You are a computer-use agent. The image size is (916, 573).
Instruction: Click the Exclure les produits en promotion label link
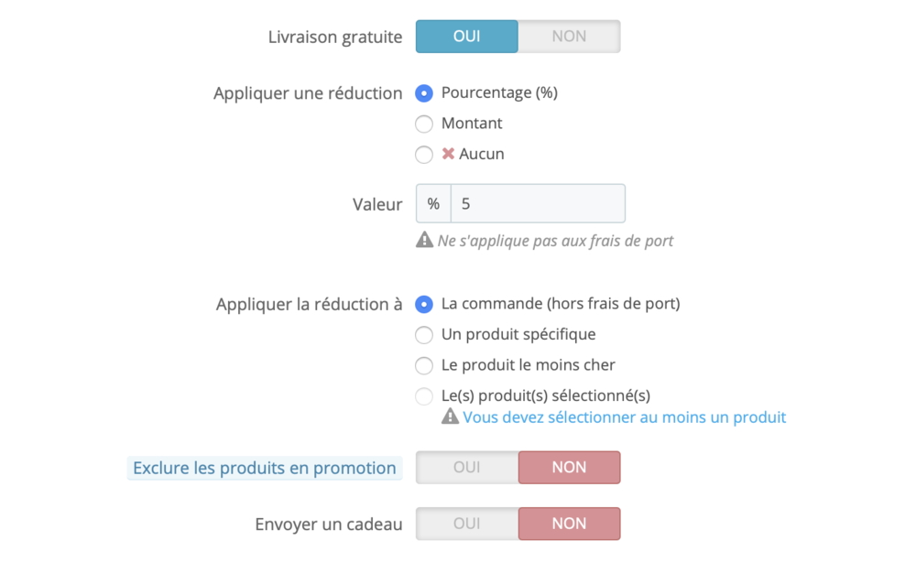pyautogui.click(x=264, y=467)
